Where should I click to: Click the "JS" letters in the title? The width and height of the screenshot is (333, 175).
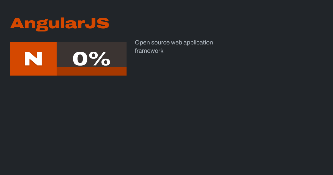[97, 24]
